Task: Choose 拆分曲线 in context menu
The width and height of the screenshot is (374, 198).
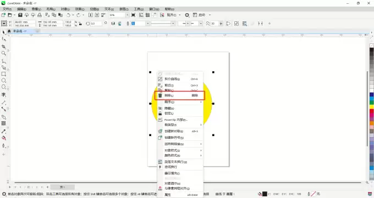Action: pyautogui.click(x=180, y=79)
